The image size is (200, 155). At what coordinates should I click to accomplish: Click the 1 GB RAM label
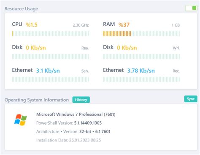click(176, 25)
